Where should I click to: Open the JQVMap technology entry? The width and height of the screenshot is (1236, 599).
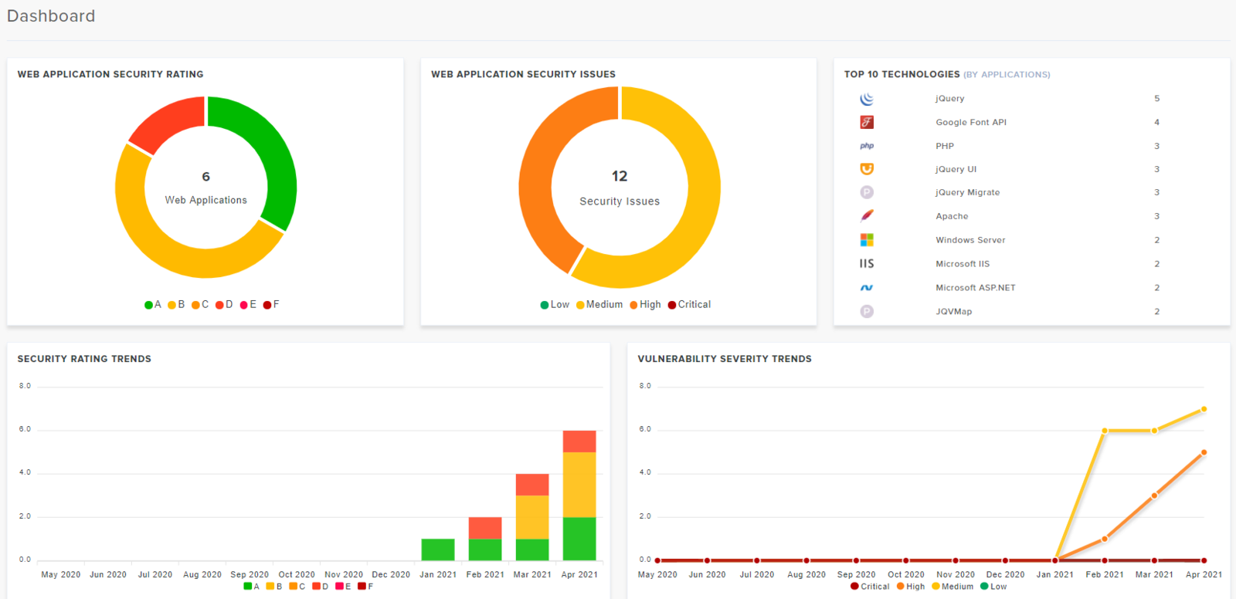[953, 312]
